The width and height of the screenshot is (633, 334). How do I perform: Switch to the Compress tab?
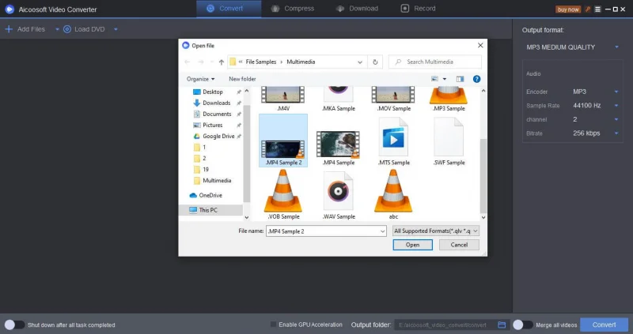pos(293,9)
